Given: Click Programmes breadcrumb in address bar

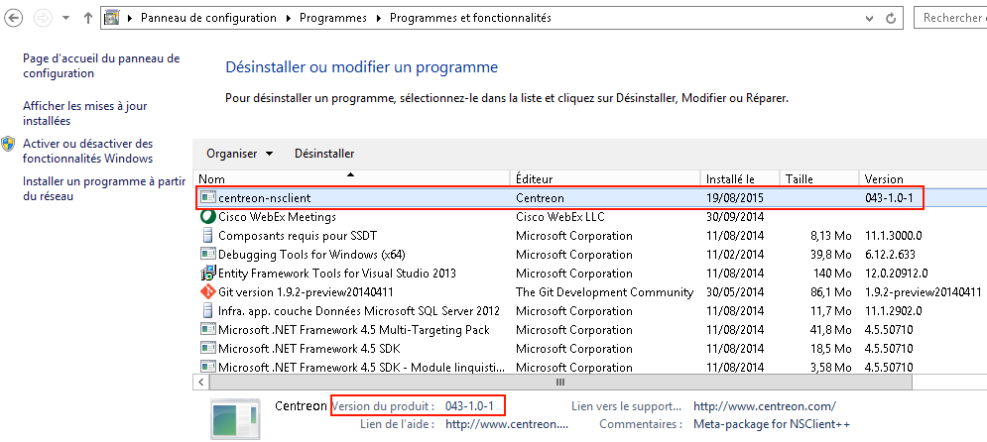Looking at the screenshot, I should pyautogui.click(x=333, y=18).
